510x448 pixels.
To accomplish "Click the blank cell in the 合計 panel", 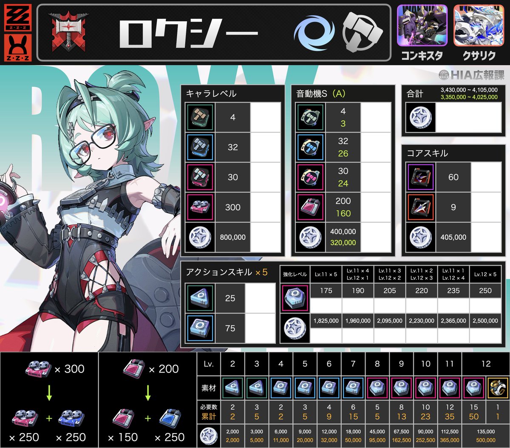I will coord(468,117).
